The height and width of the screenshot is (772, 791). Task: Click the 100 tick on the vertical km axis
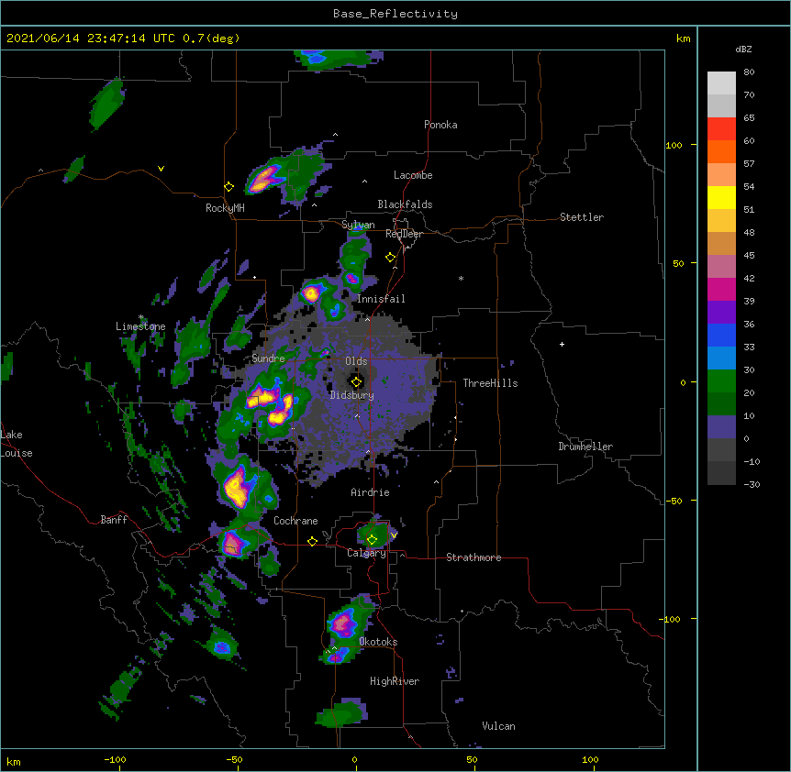pos(674,145)
